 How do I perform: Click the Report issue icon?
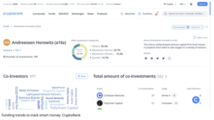click(x=195, y=37)
